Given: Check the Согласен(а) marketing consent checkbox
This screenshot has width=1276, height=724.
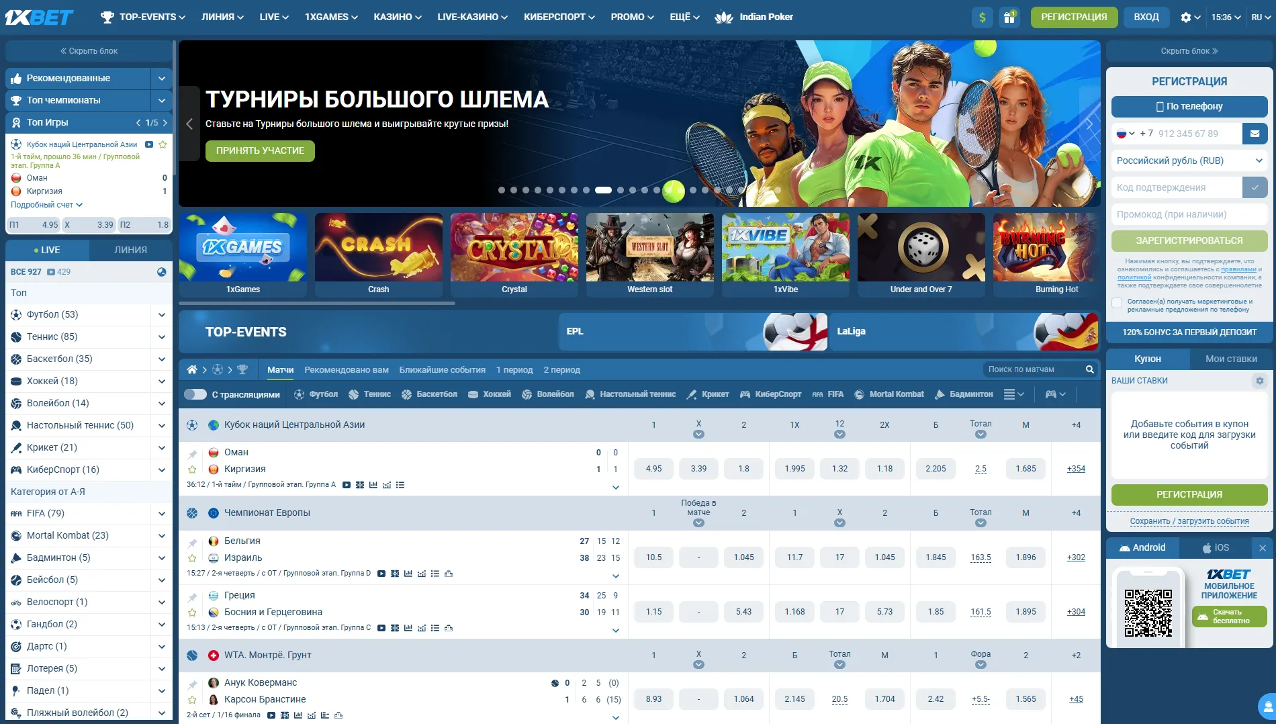Looking at the screenshot, I should point(1117,304).
